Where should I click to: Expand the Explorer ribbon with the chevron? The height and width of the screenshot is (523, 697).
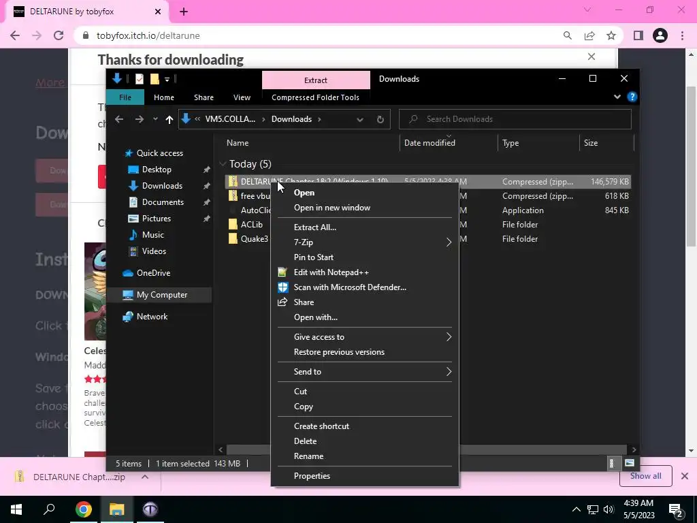pos(617,97)
